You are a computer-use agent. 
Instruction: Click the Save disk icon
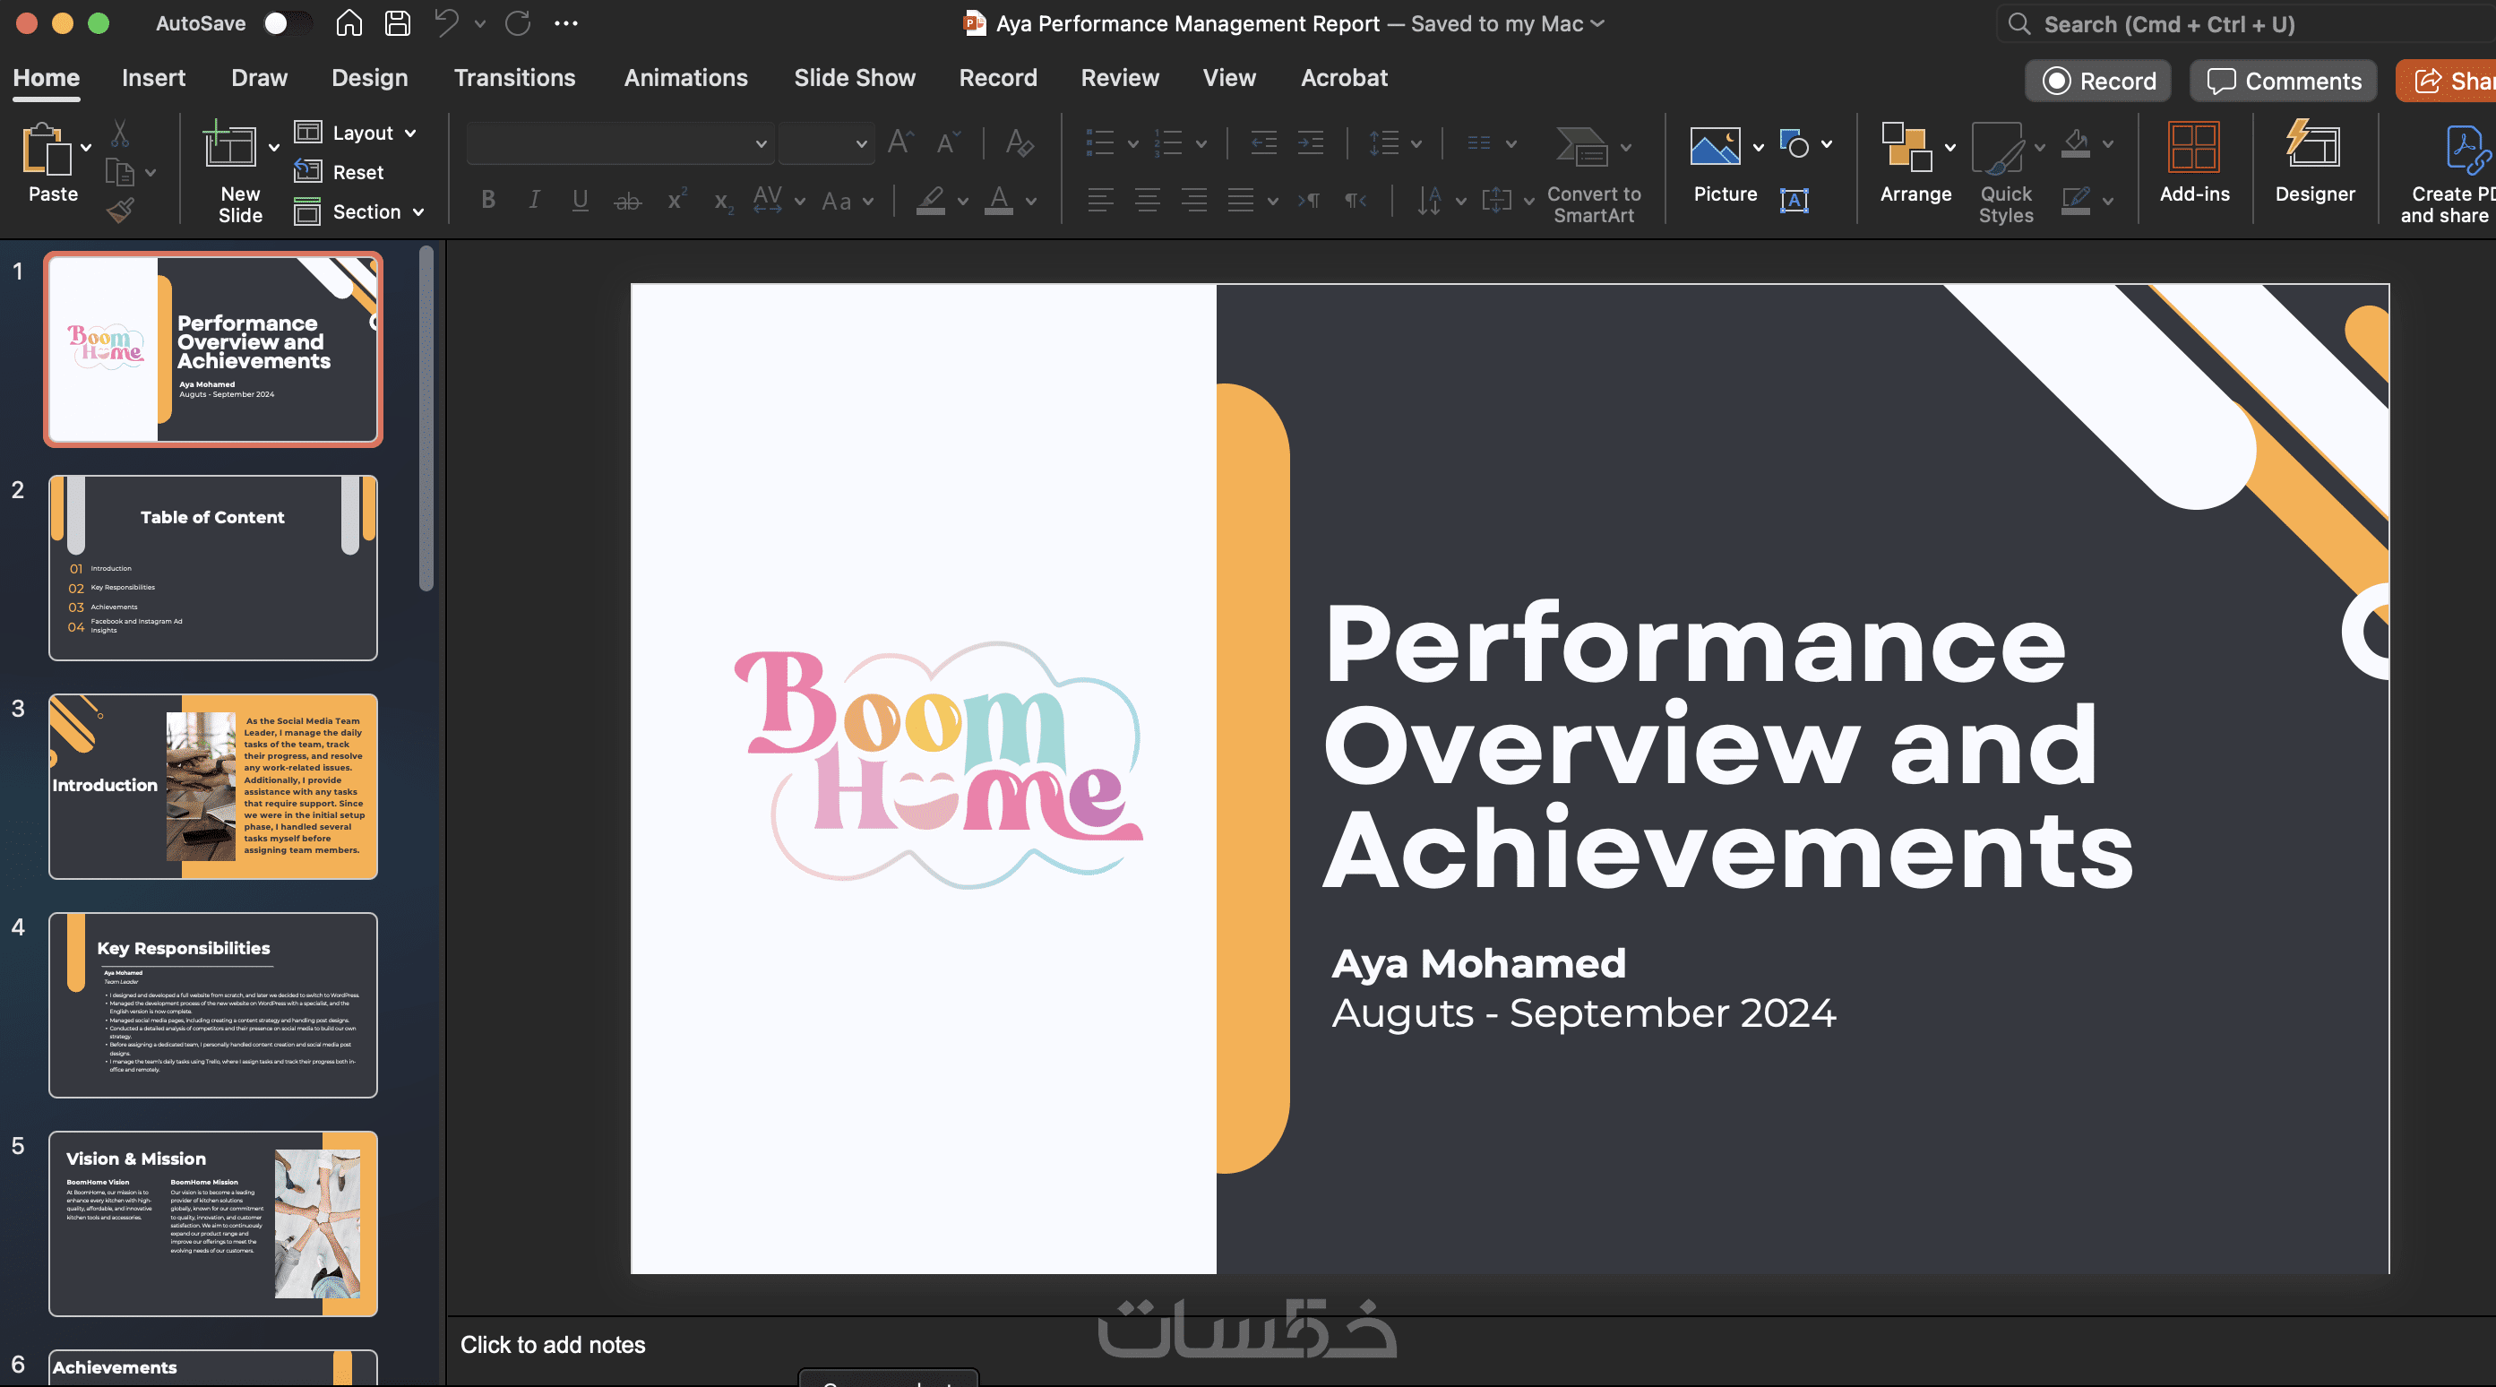[x=397, y=23]
